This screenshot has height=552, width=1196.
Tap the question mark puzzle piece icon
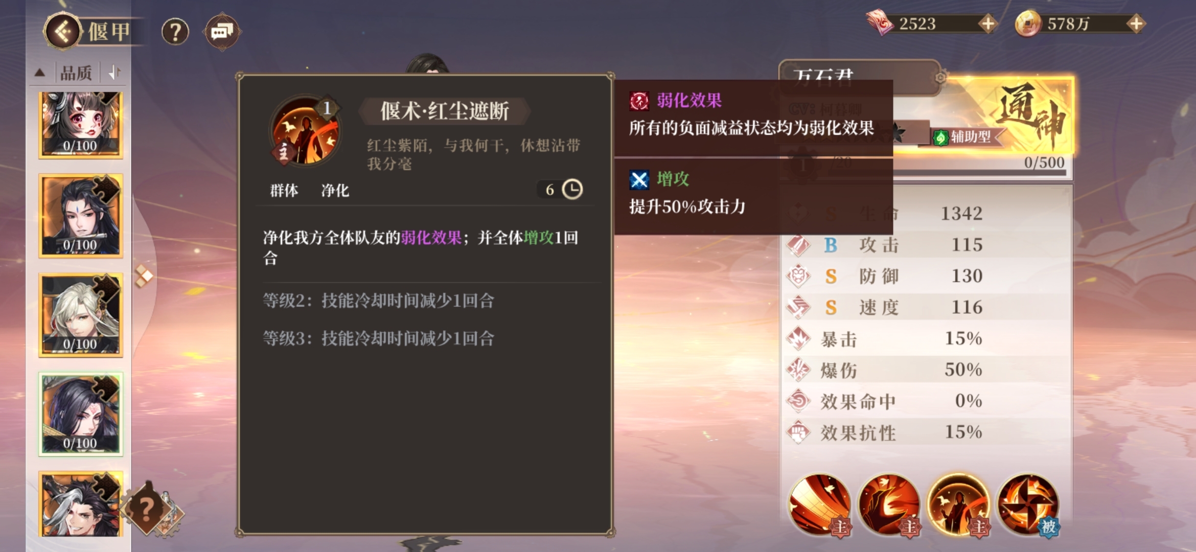(146, 508)
